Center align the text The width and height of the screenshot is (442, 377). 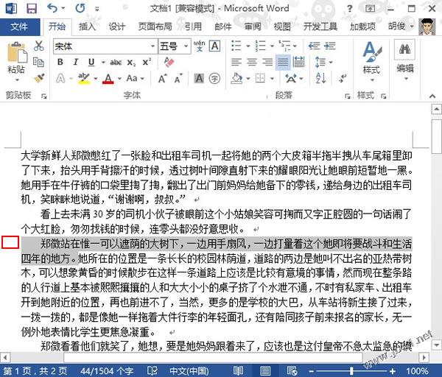tap(252, 62)
